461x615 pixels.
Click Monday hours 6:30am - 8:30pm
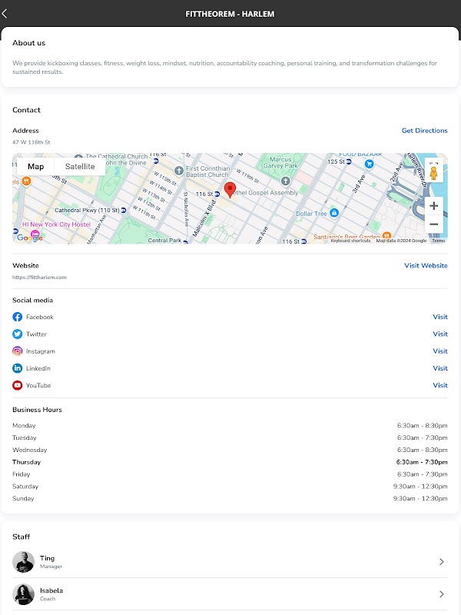click(422, 426)
